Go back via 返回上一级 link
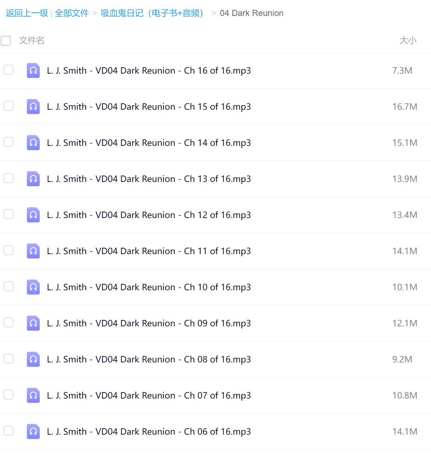 (27, 13)
